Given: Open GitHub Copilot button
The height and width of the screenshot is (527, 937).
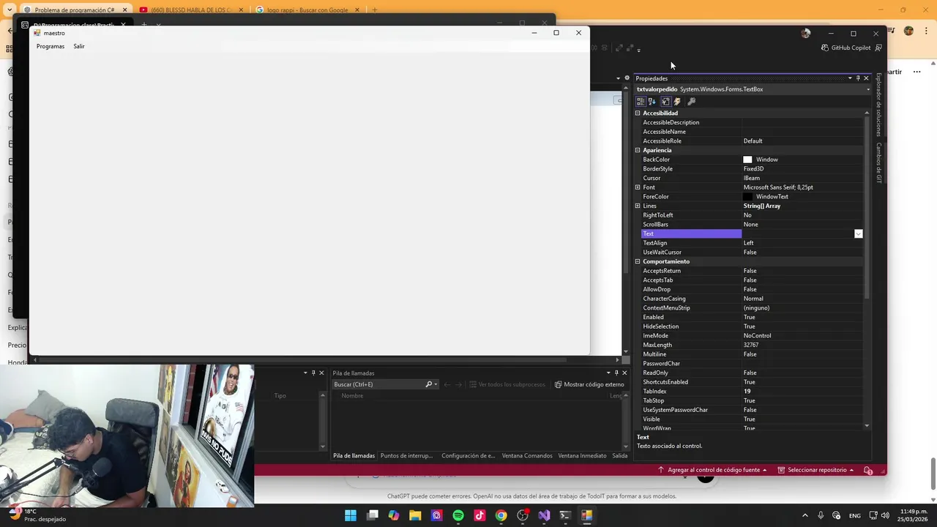Looking at the screenshot, I should (x=846, y=48).
